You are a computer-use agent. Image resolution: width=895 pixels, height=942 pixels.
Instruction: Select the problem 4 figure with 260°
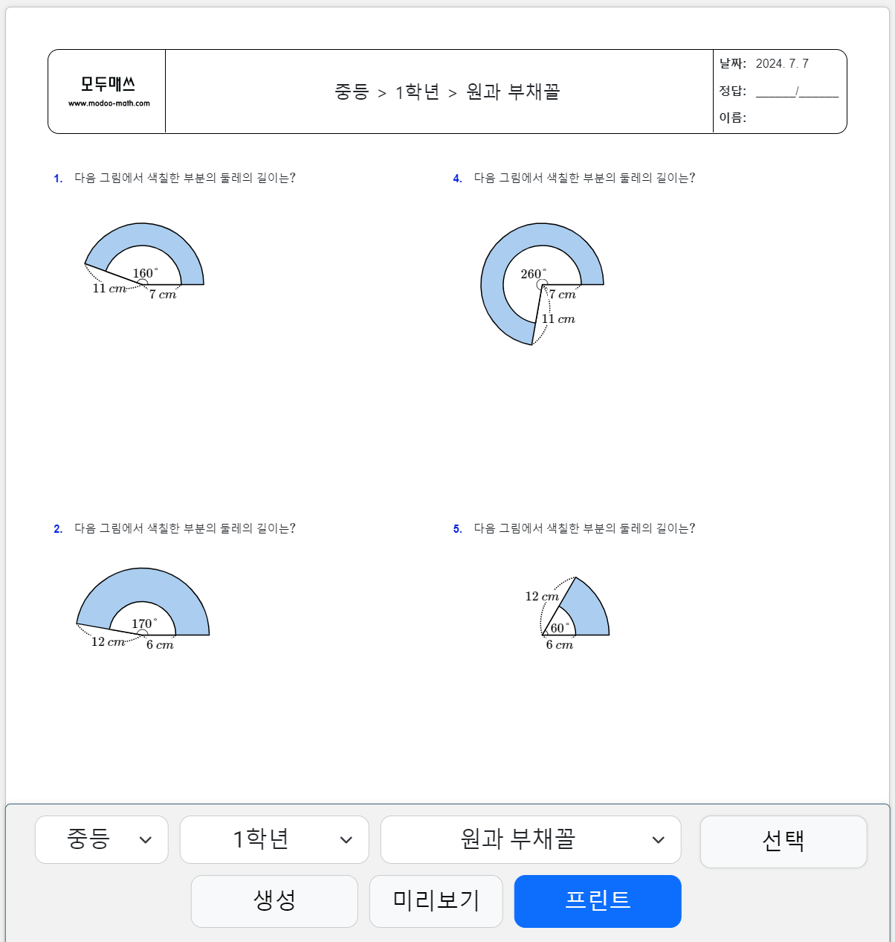click(542, 284)
